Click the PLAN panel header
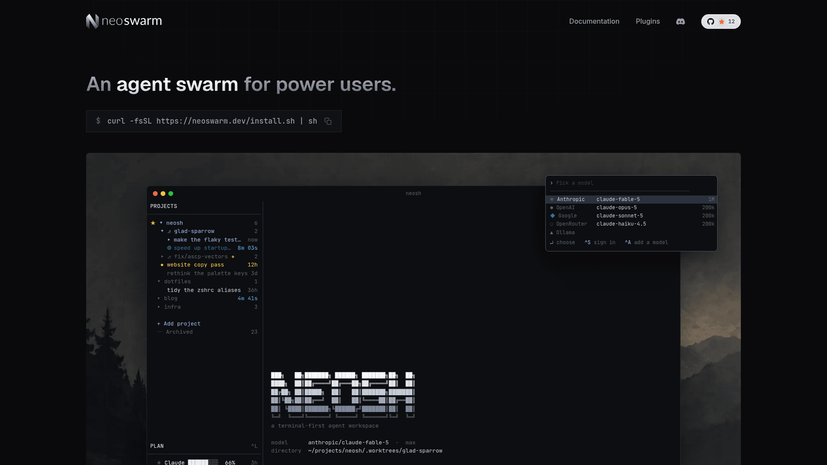This screenshot has width=827, height=465. (157, 446)
